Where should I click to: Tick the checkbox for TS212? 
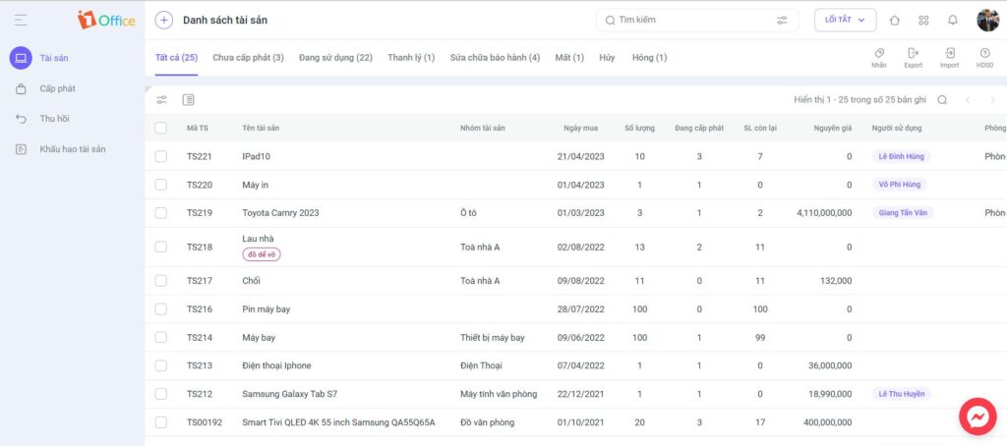point(160,393)
